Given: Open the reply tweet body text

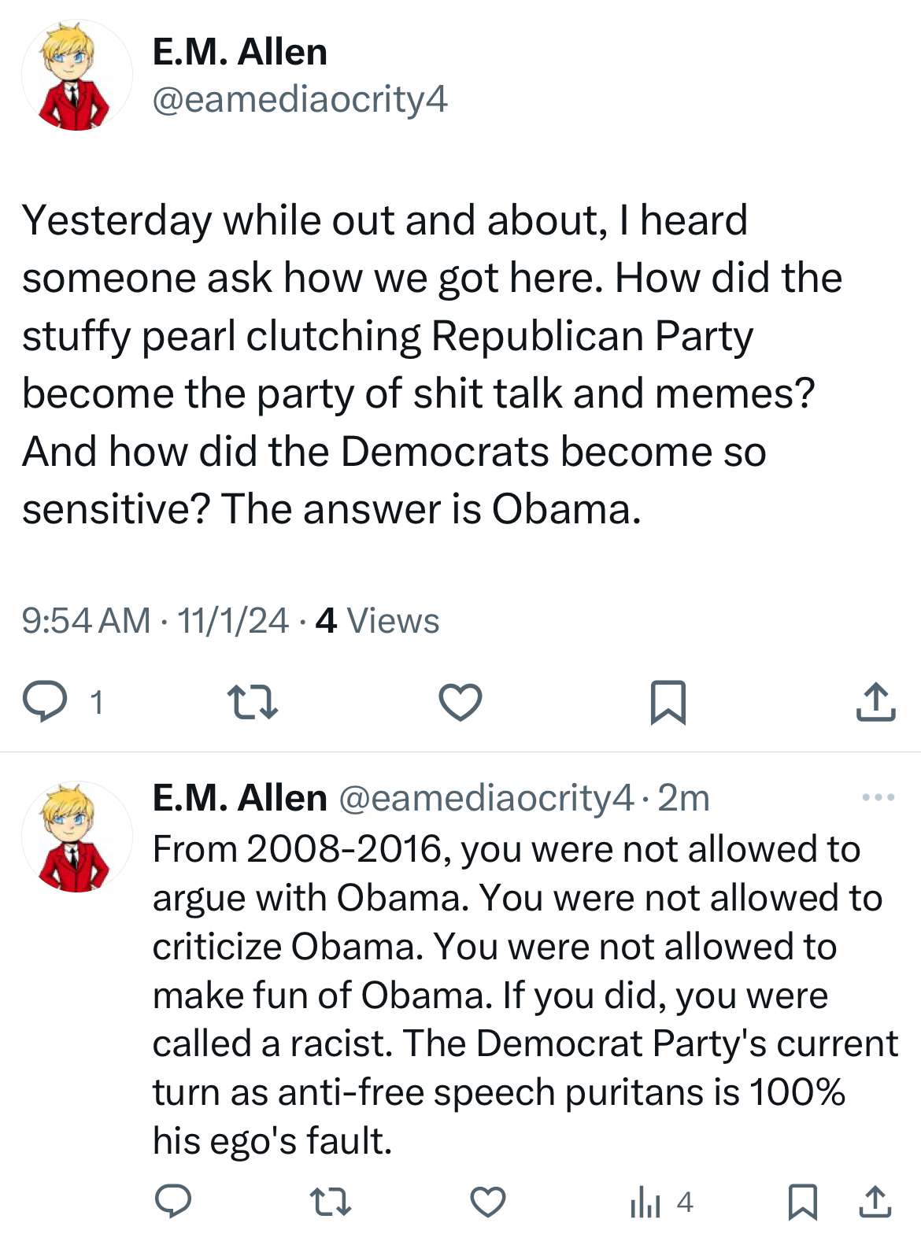Looking at the screenshot, I should point(525,995).
